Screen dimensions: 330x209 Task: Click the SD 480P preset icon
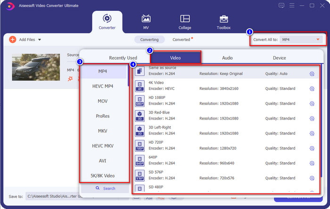[140, 188]
